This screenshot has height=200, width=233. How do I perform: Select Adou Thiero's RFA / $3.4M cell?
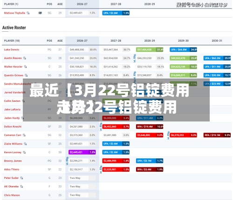pyautogui.click(x=150, y=169)
